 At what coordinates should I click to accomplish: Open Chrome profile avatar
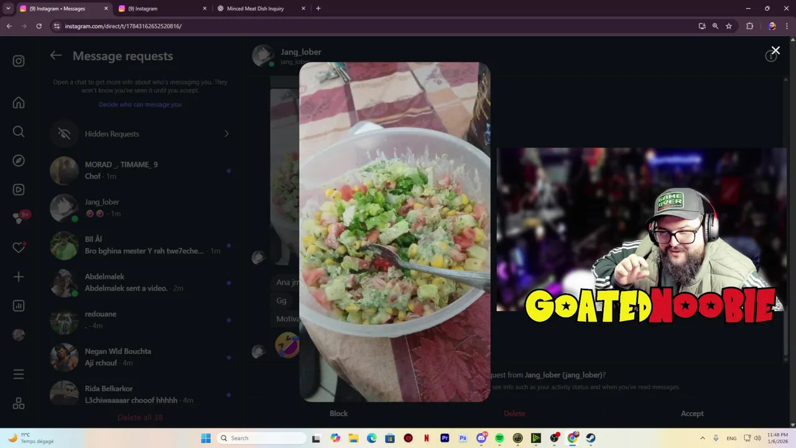(772, 26)
